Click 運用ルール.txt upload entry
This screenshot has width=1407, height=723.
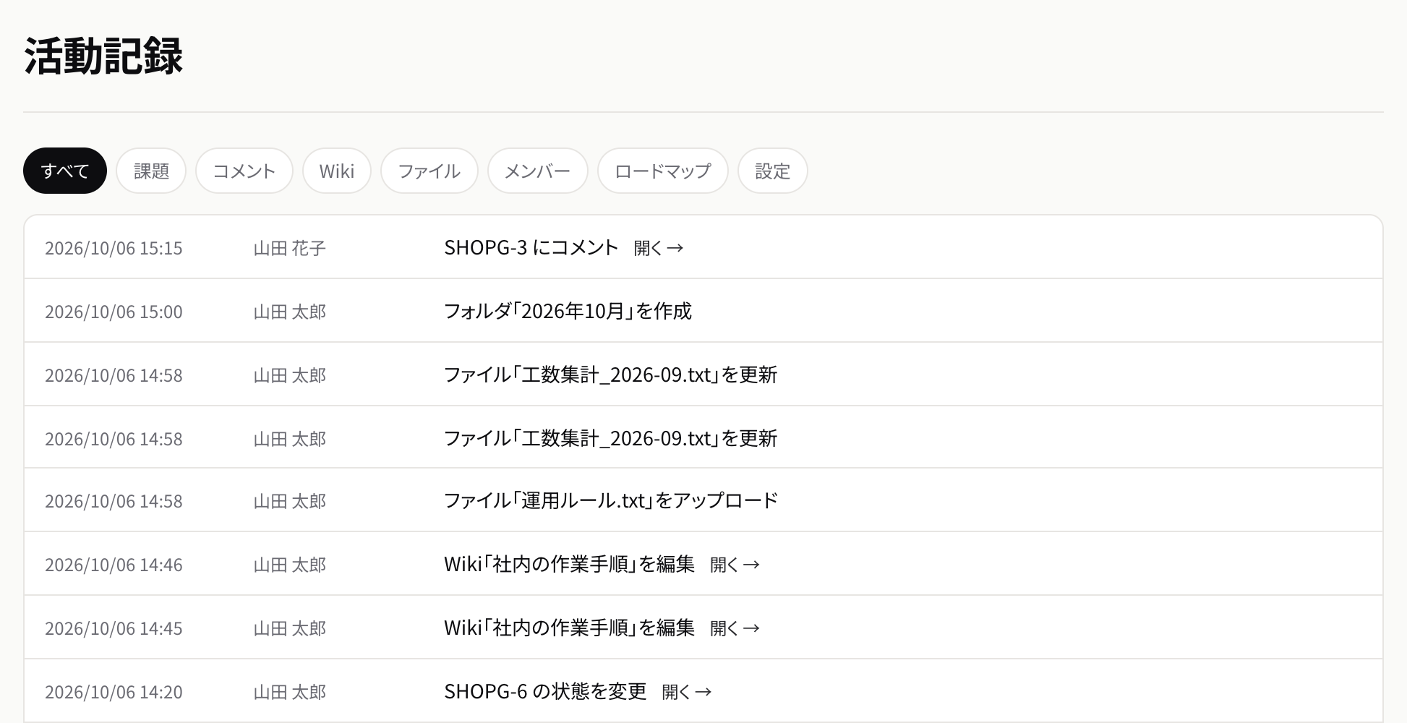click(x=611, y=500)
